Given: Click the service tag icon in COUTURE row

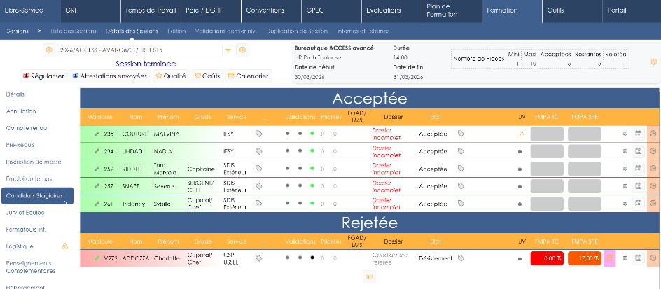Looking at the screenshot, I should pyautogui.click(x=259, y=134).
